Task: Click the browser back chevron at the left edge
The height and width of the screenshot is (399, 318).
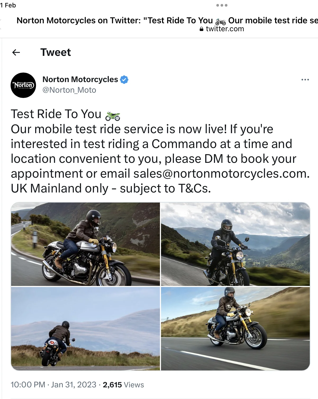Action: point(1,24)
